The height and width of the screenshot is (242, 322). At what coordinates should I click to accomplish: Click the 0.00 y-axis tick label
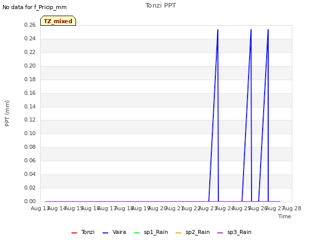point(30,201)
